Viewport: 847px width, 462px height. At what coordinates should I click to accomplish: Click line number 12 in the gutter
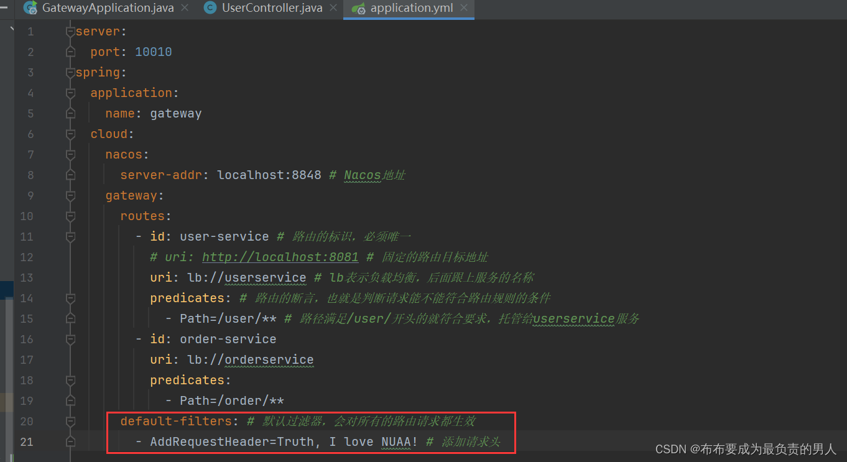click(27, 257)
